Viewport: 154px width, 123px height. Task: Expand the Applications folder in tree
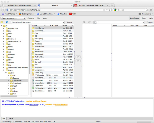point(4,28)
